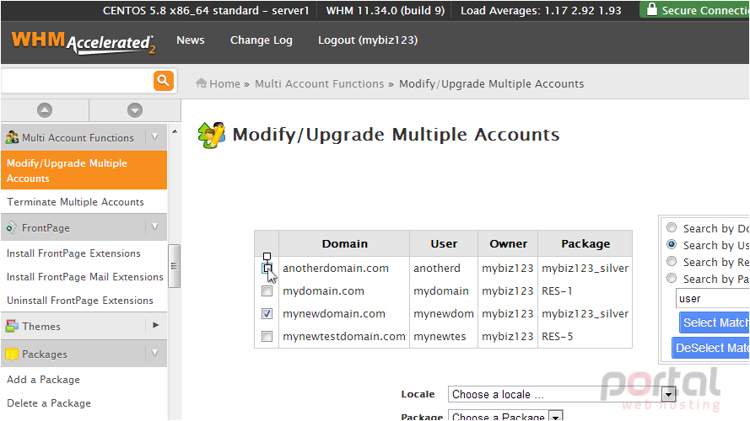The width and height of the screenshot is (750, 421).
Task: Select the second Search by radio option
Action: (672, 244)
